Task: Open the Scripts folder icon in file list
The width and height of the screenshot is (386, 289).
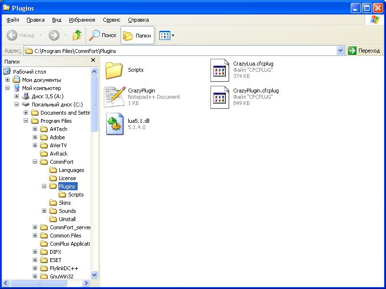Action: pos(115,70)
